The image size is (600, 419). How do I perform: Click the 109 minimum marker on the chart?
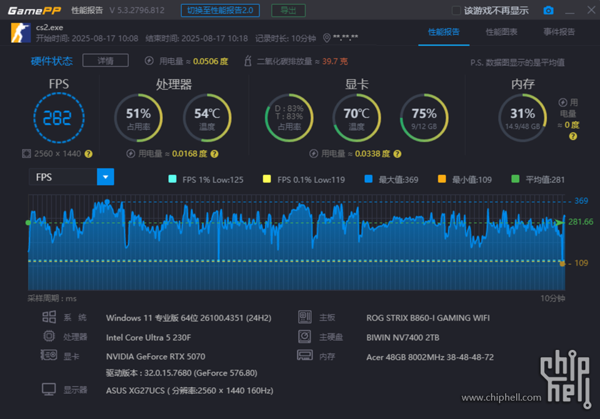[562, 264]
